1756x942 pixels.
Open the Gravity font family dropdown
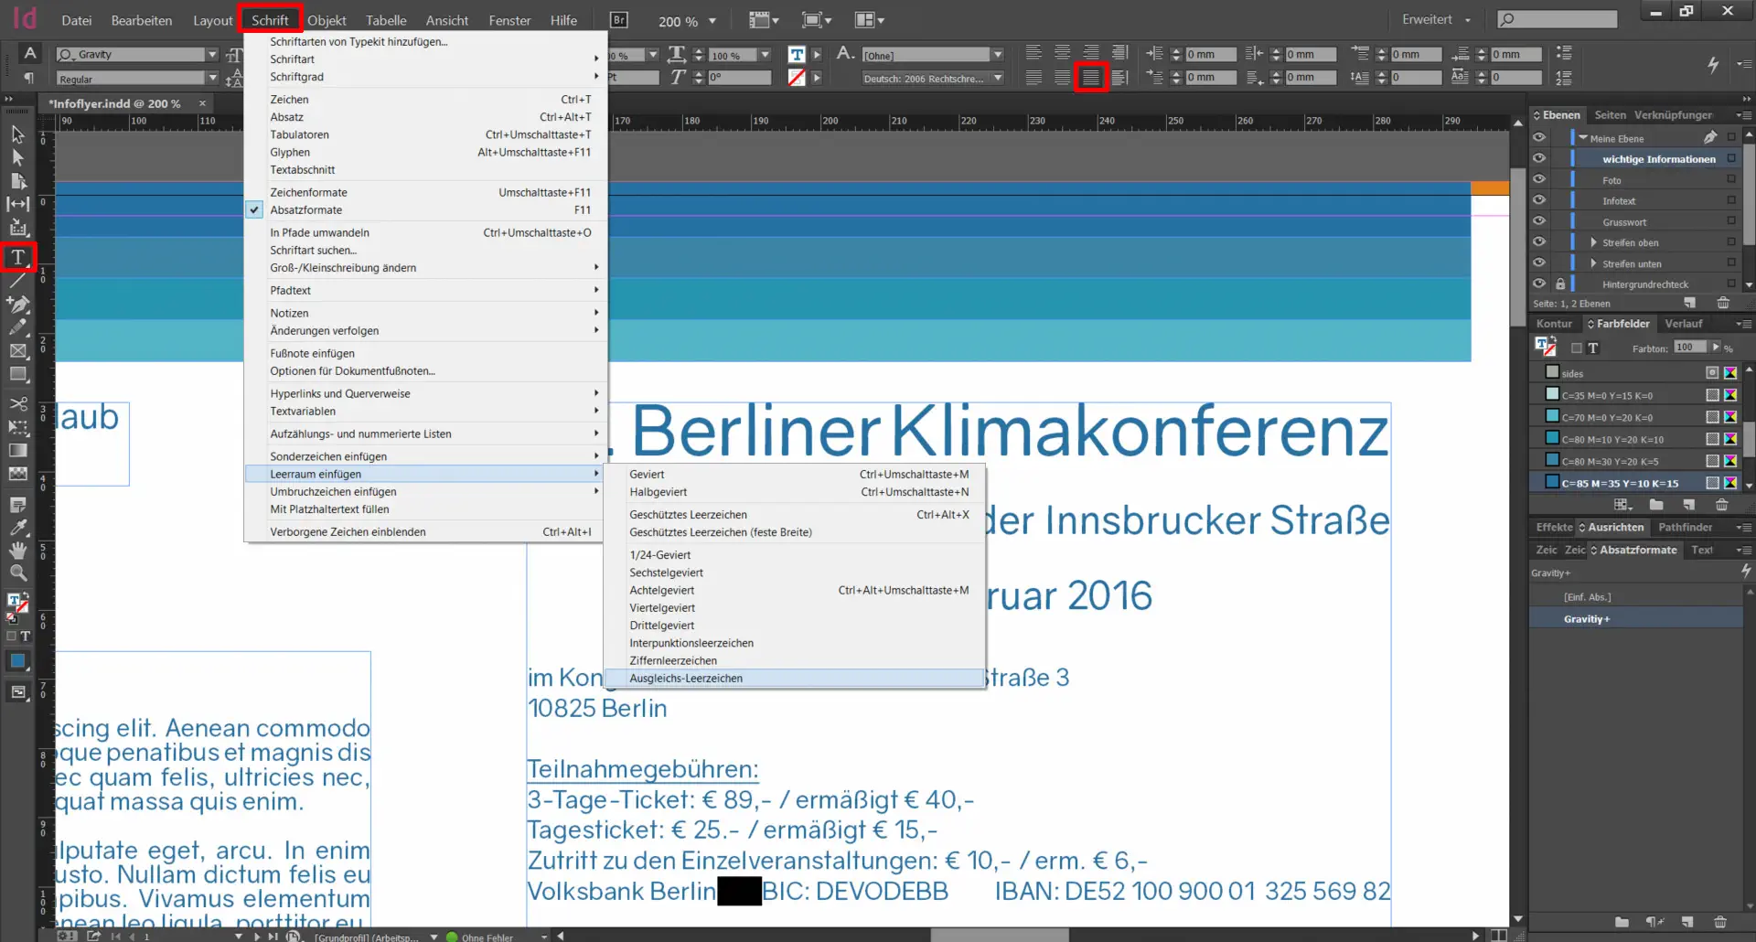[212, 54]
